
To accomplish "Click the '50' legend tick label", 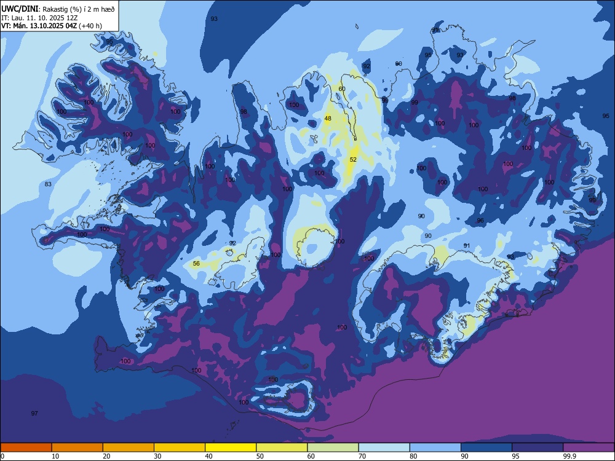I will point(260,456).
